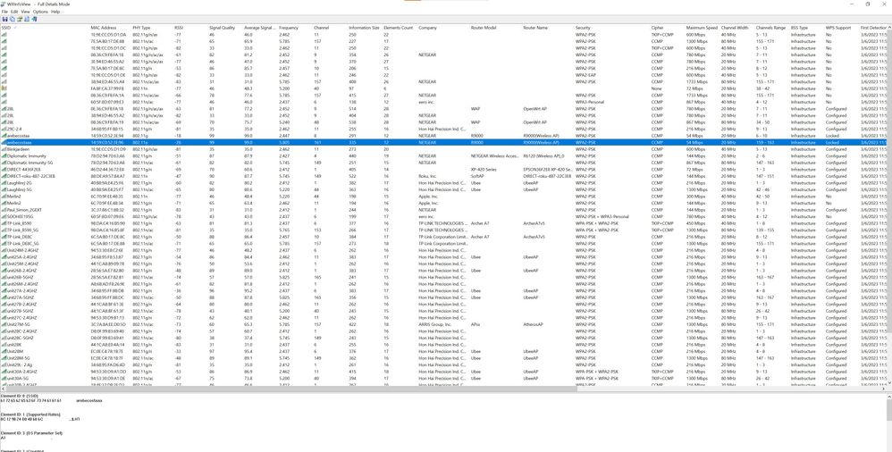The image size is (892, 452).
Task: Open the Edit menu
Action: [x=14, y=12]
